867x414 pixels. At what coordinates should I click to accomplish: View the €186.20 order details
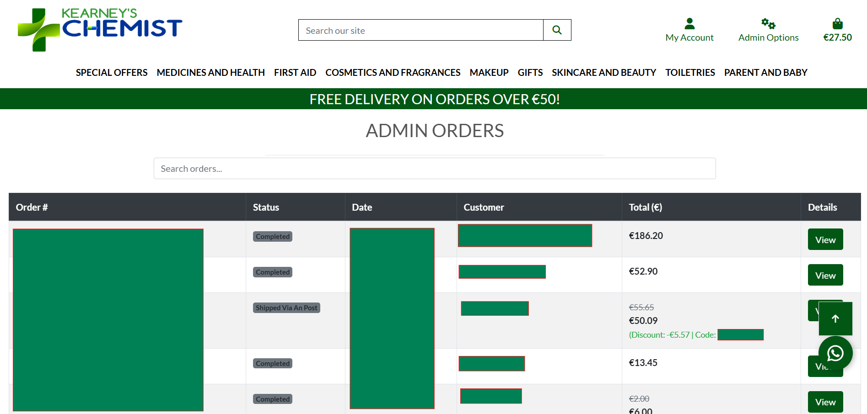pos(825,239)
